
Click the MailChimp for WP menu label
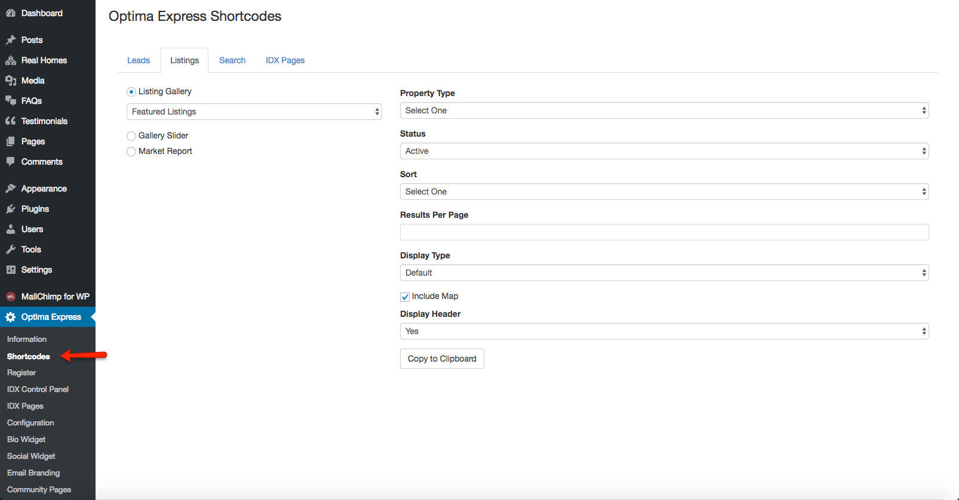coord(56,297)
